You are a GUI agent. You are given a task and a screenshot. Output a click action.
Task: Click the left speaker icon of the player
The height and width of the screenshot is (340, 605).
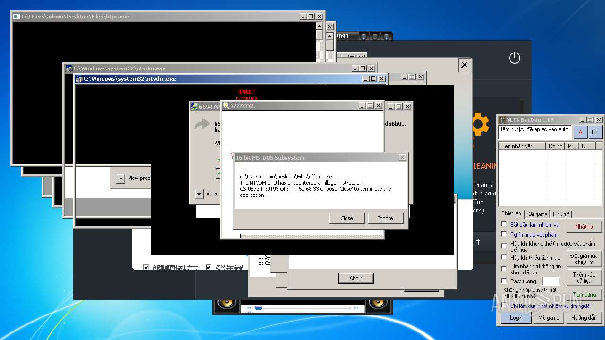point(227,303)
